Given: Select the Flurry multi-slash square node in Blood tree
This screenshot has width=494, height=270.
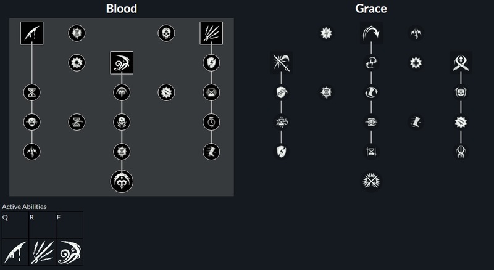Looking at the screenshot, I should coord(211,33).
